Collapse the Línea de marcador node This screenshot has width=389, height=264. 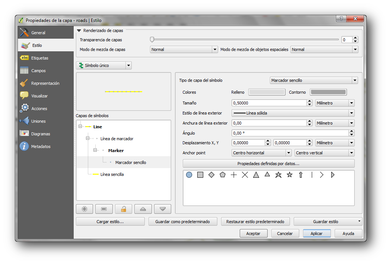pos(87,138)
